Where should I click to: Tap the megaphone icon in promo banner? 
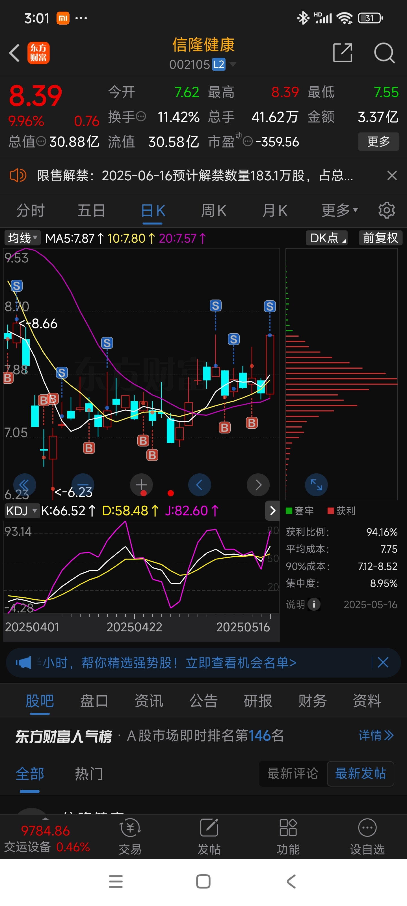(x=23, y=663)
